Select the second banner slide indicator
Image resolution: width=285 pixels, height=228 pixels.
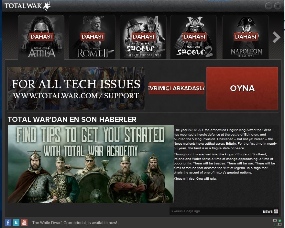click(20, 107)
